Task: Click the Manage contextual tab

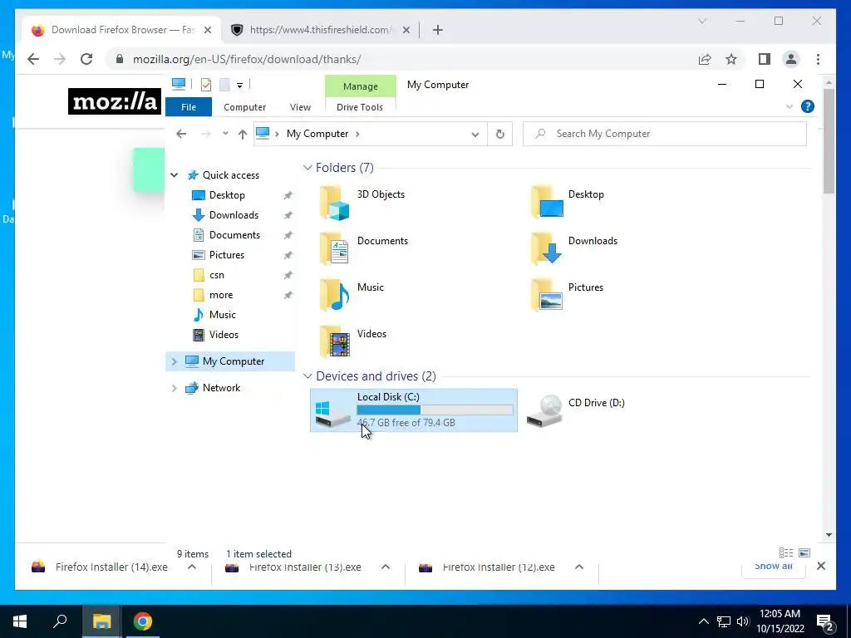Action: 361,86
